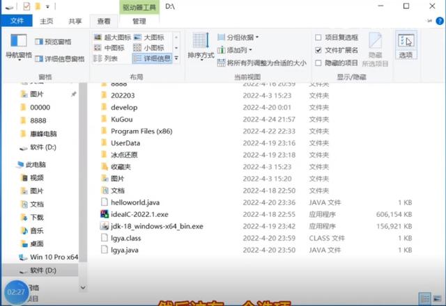The image size is (446, 306).
Task: Open the 管理 ribbon tab
Action: pos(139,21)
